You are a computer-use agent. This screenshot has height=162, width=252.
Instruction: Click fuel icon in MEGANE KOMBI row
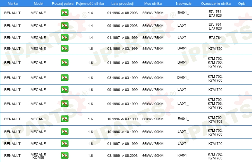point(64,155)
